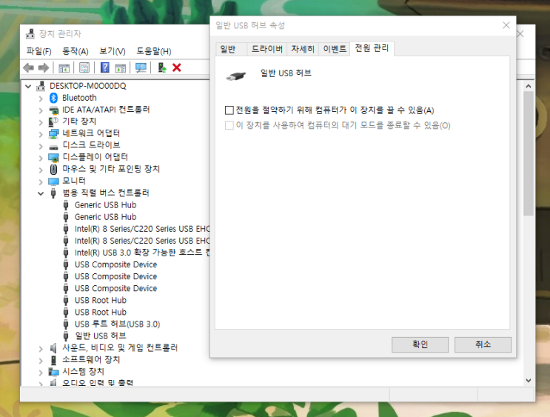
Task: Select the USB 루트 허브(USB 3.0) entry
Action: pyautogui.click(x=117, y=324)
